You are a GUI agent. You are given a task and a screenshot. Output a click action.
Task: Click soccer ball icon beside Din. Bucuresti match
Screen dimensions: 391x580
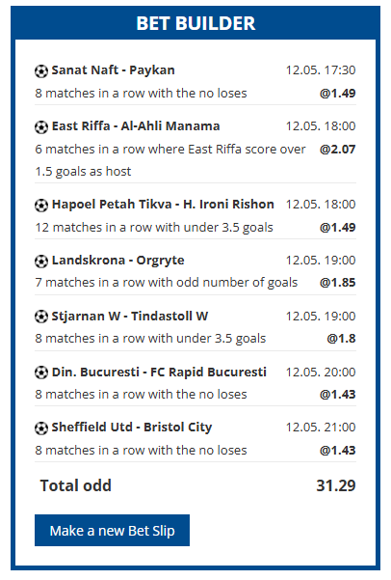[41, 373]
